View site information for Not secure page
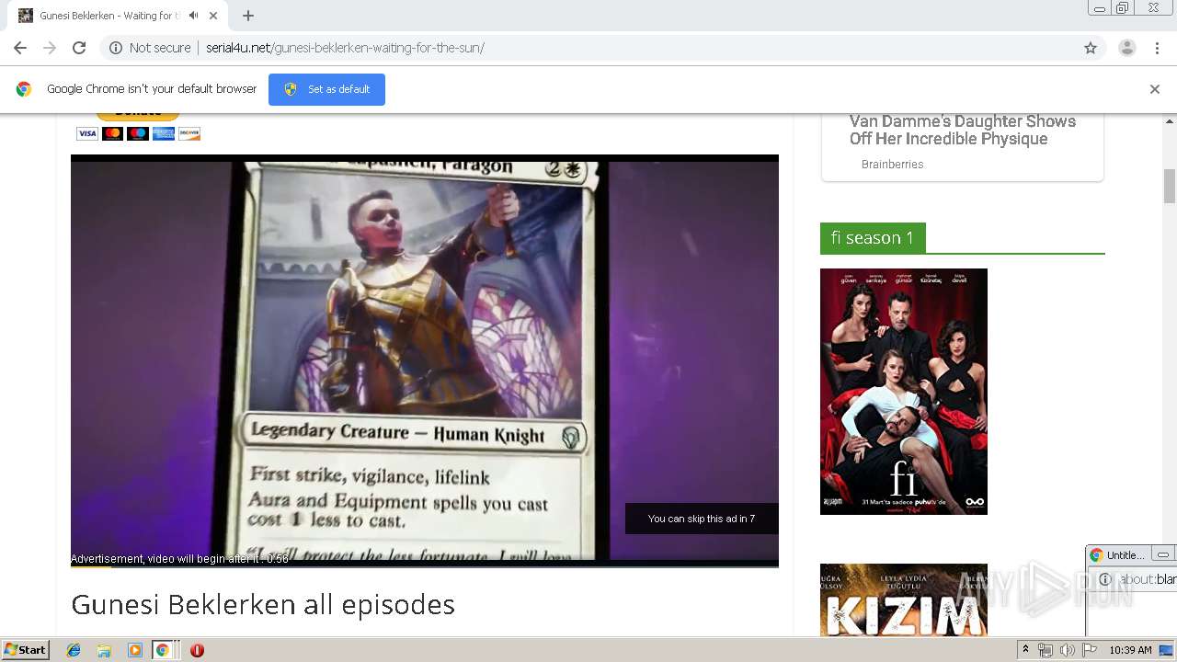This screenshot has height=662, width=1177. point(150,48)
